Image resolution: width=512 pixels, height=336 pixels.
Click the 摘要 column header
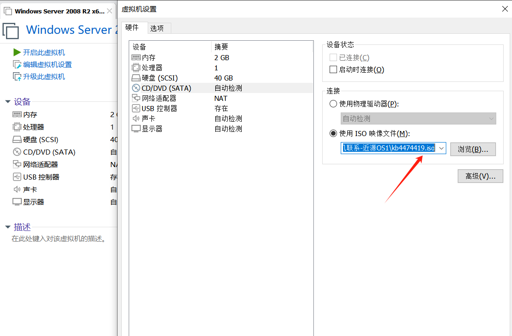[x=262, y=47]
